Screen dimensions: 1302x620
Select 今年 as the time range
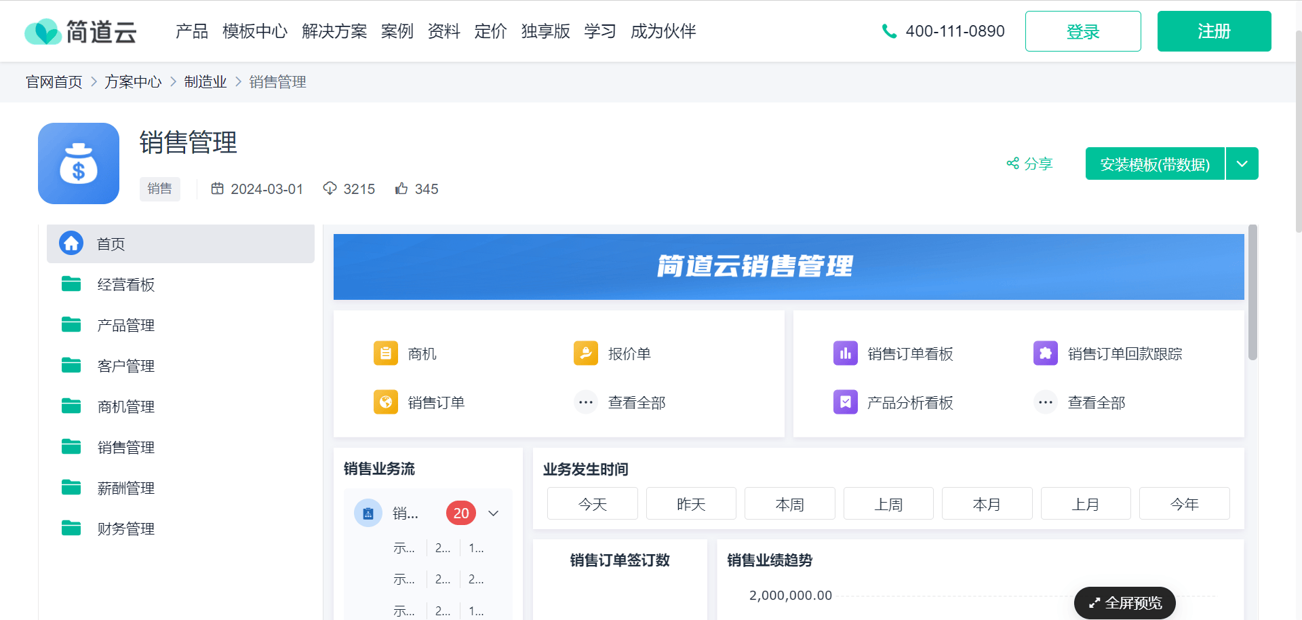pos(1184,503)
